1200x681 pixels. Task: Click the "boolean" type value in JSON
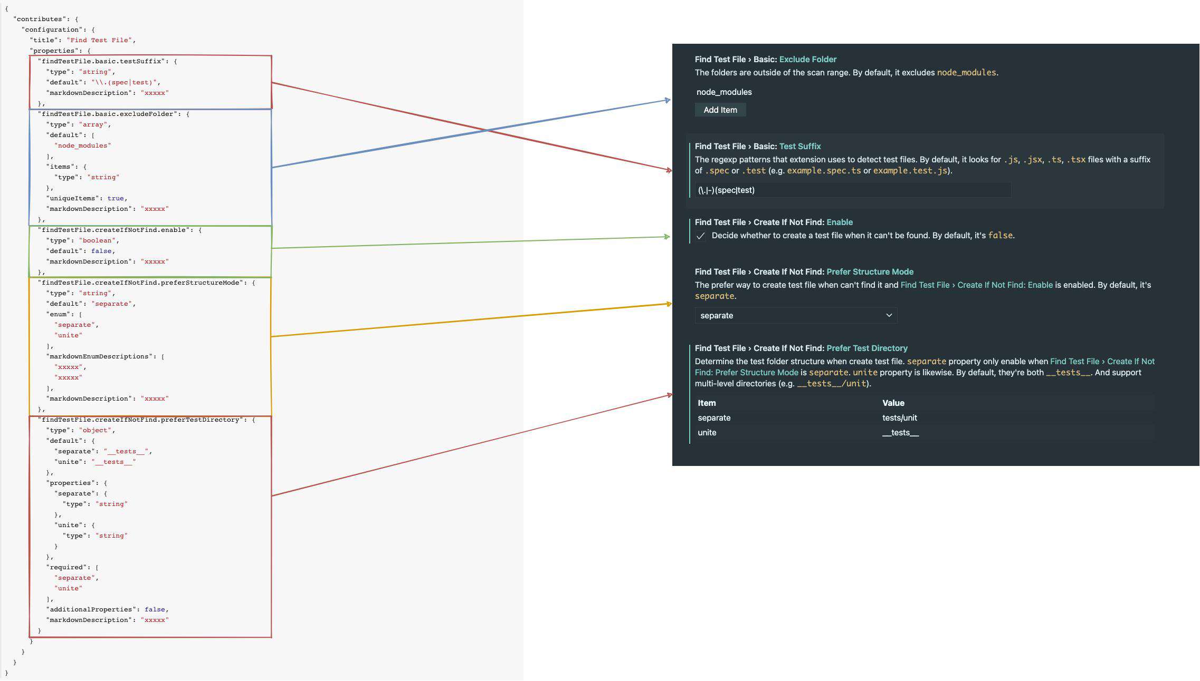coord(97,240)
